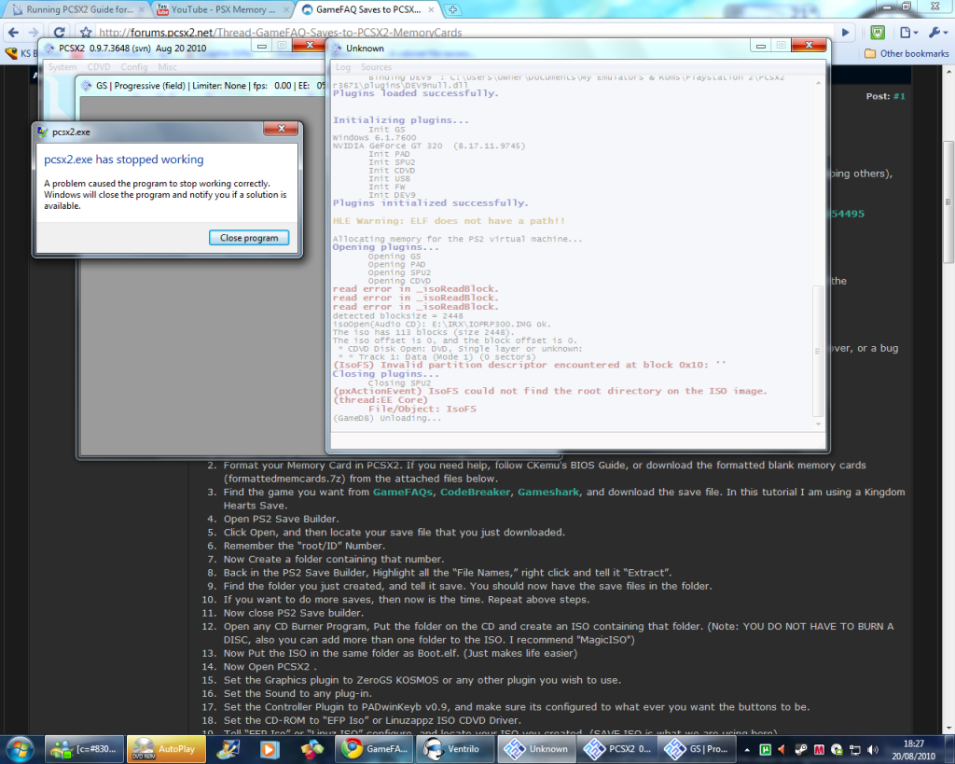Click the HLE Warning log line
The image size is (955, 764).
pos(449,220)
